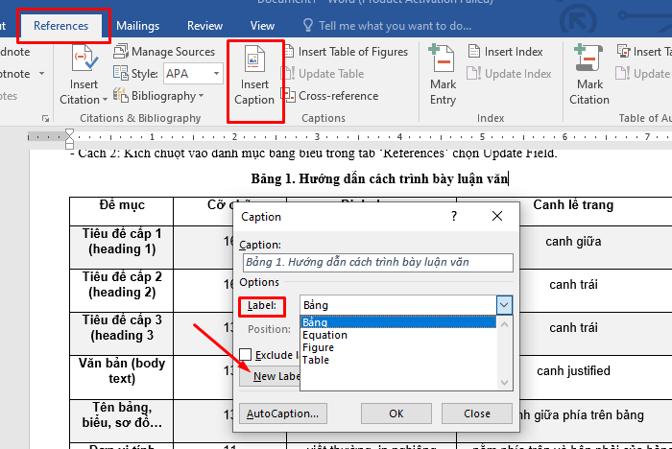Open Manage Sources
672x449 pixels.
[164, 52]
